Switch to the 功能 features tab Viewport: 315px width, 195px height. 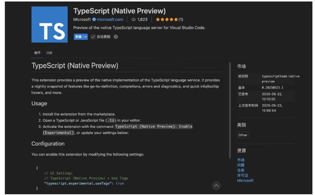point(49,53)
